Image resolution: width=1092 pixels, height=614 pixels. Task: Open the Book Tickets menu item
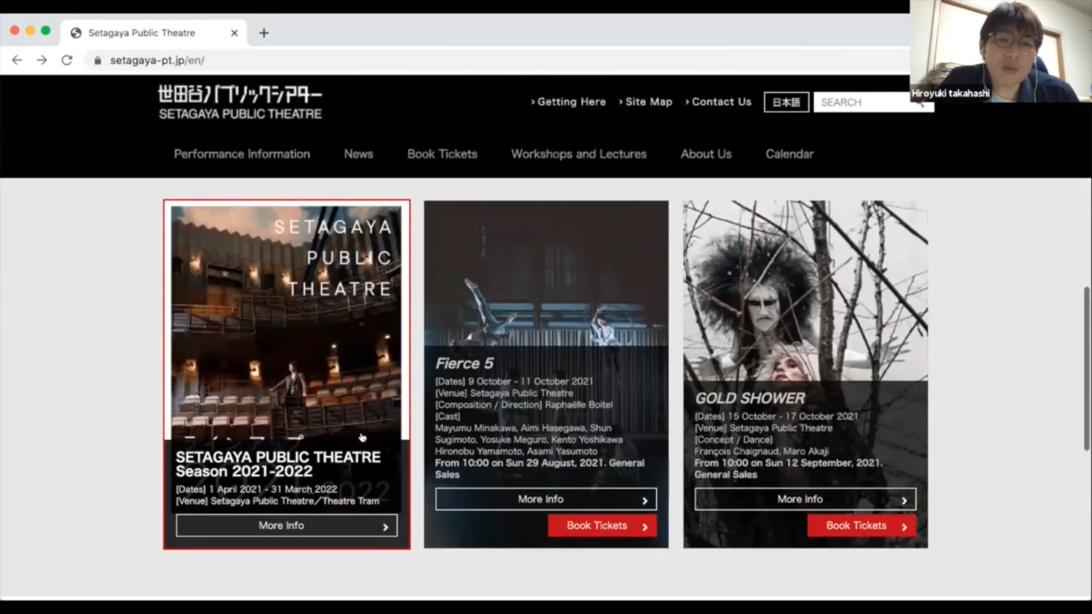click(x=442, y=154)
